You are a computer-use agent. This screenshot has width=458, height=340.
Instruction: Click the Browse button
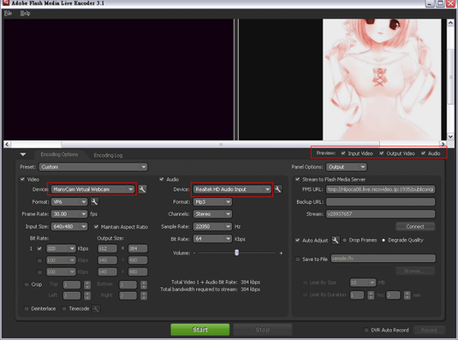(415, 271)
